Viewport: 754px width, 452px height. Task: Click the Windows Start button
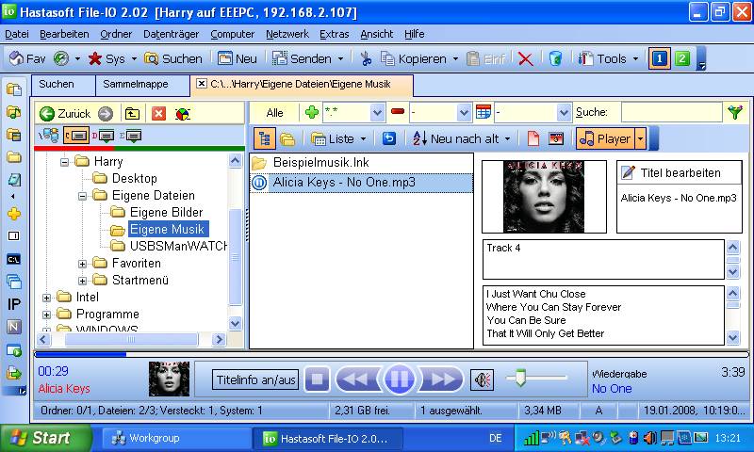tap(45, 438)
